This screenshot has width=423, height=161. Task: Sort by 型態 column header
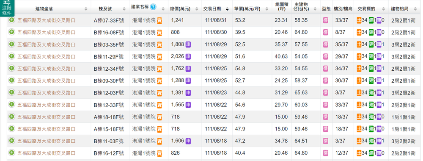click(x=326, y=8)
